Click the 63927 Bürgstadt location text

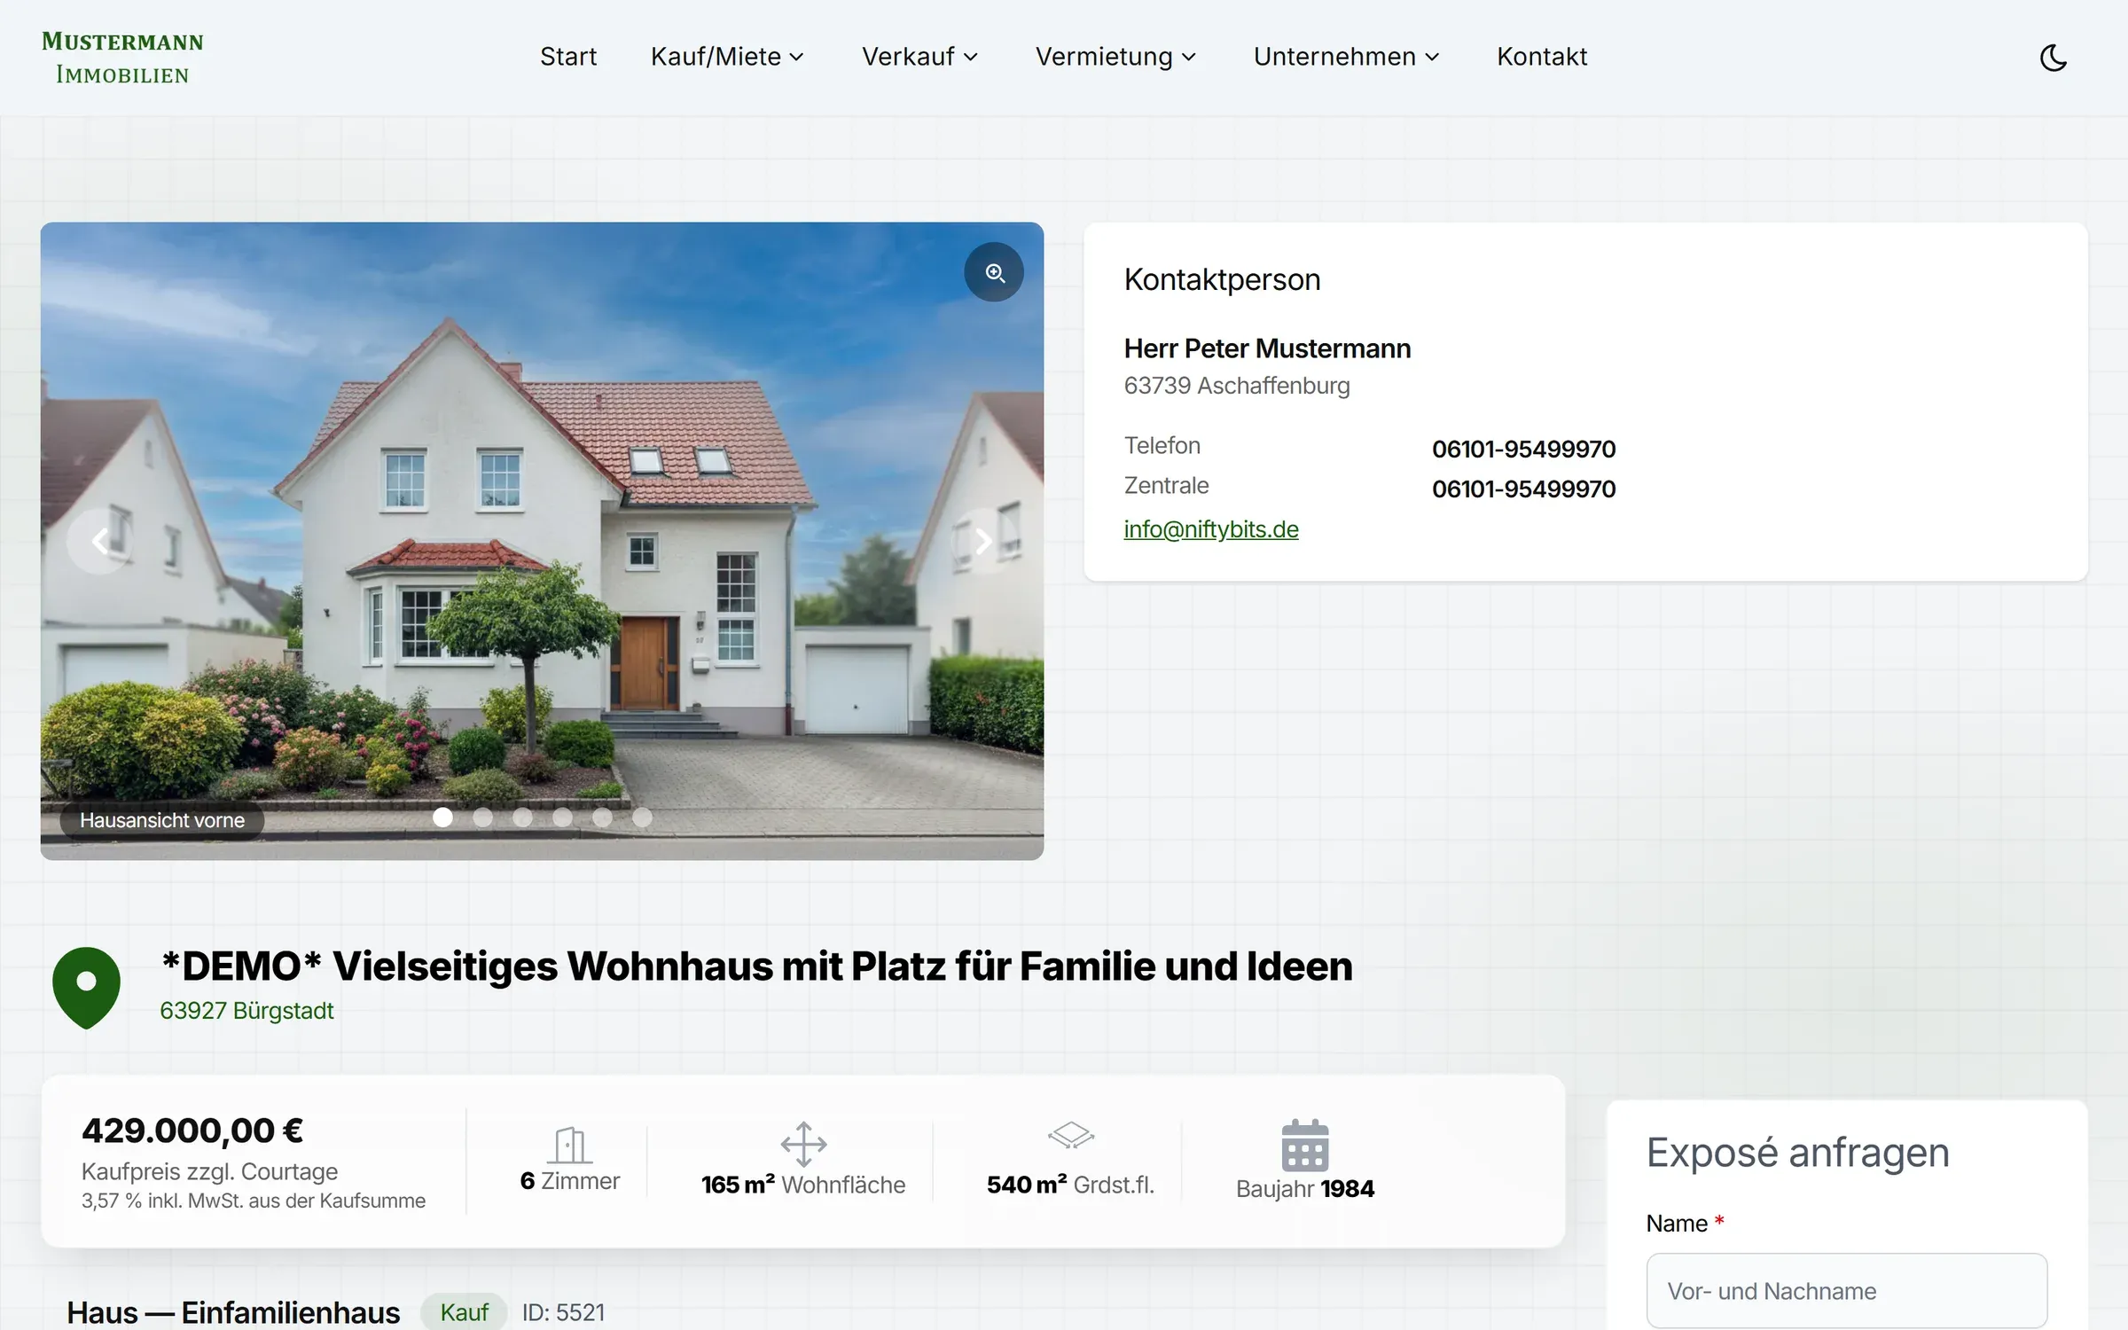(246, 1011)
